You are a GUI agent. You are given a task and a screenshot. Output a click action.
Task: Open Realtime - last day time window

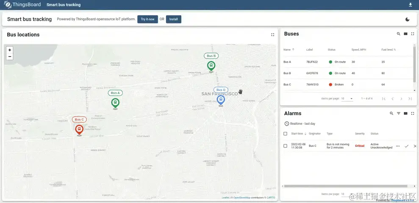(300, 124)
